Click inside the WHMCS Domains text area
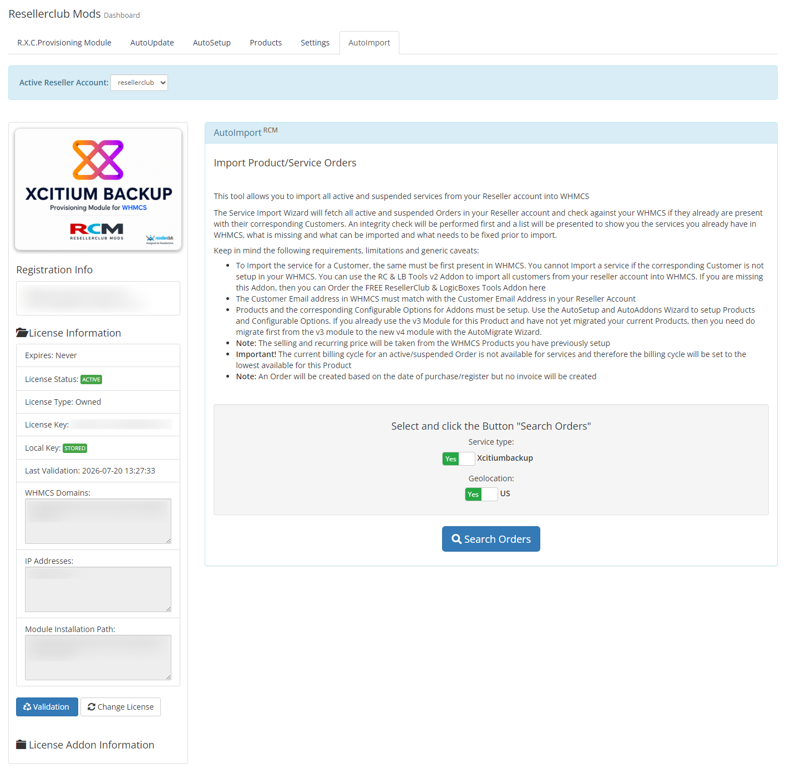 [98, 521]
